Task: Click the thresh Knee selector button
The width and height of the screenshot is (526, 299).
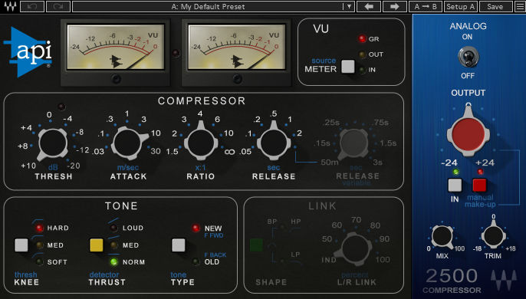Action: click(x=21, y=245)
